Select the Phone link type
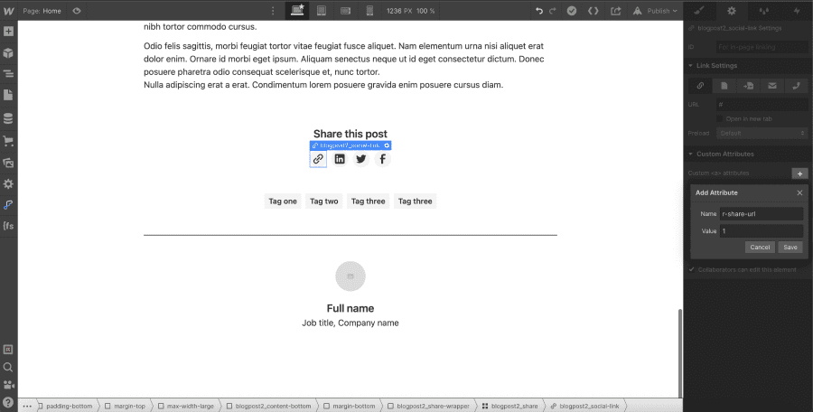This screenshot has width=813, height=412. pyautogui.click(x=796, y=86)
